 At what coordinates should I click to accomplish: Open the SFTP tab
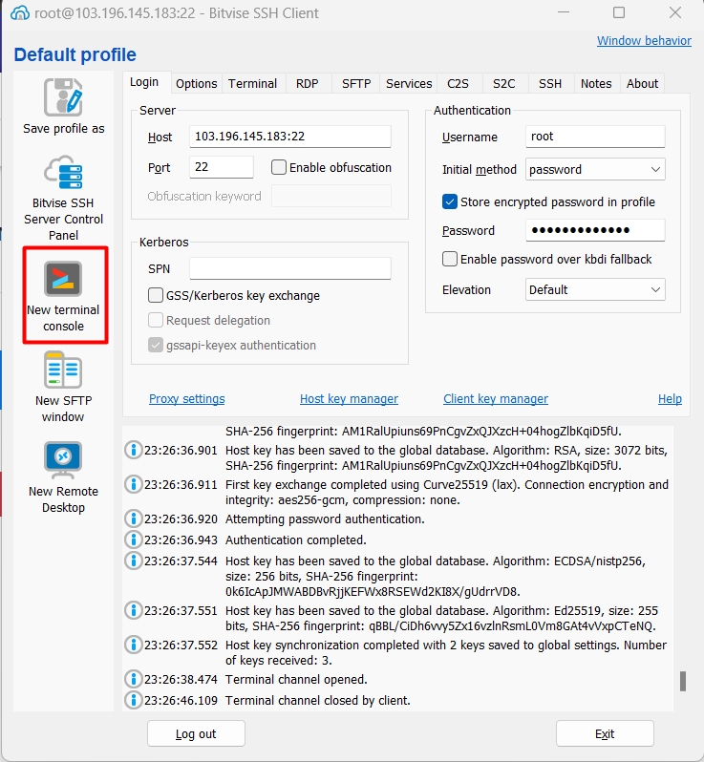point(356,84)
